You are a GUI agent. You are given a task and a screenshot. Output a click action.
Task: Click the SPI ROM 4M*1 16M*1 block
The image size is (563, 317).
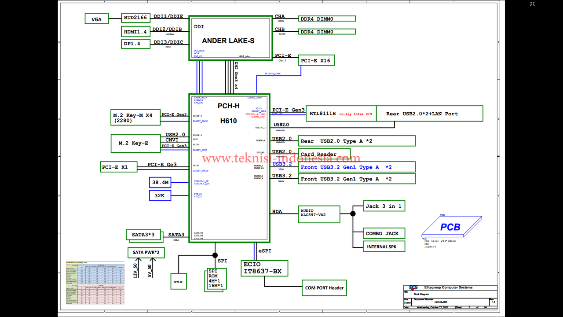tap(216, 279)
